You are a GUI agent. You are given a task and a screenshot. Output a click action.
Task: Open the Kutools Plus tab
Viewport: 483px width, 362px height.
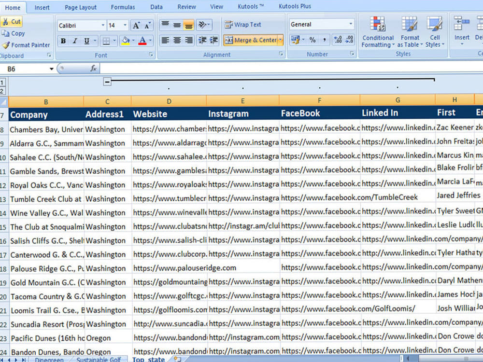pos(295,6)
